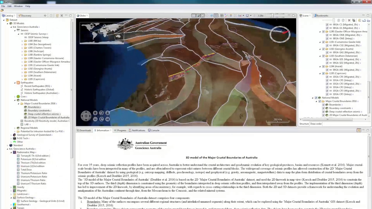Open the File menu
The image size is (372, 209).
(x=3, y=6)
